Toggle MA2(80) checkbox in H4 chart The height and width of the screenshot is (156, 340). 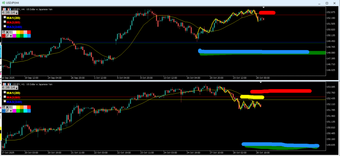pos(5,22)
